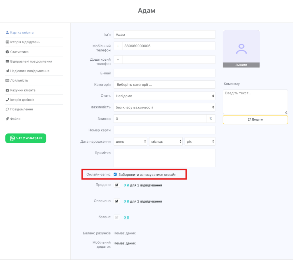
Task: Go to Статистика sidebar section
Action: point(19,52)
